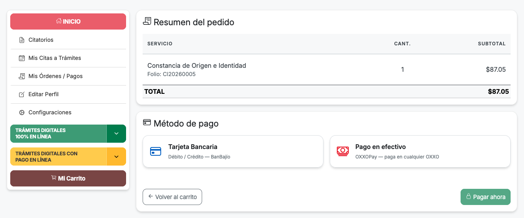
Task: Click the back arrow in Volver al carrito
Action: point(151,196)
